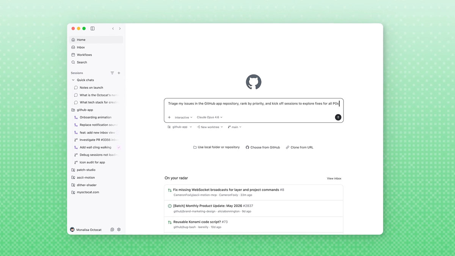Click the 'Sessions' section label
The height and width of the screenshot is (256, 455).
[77, 73]
